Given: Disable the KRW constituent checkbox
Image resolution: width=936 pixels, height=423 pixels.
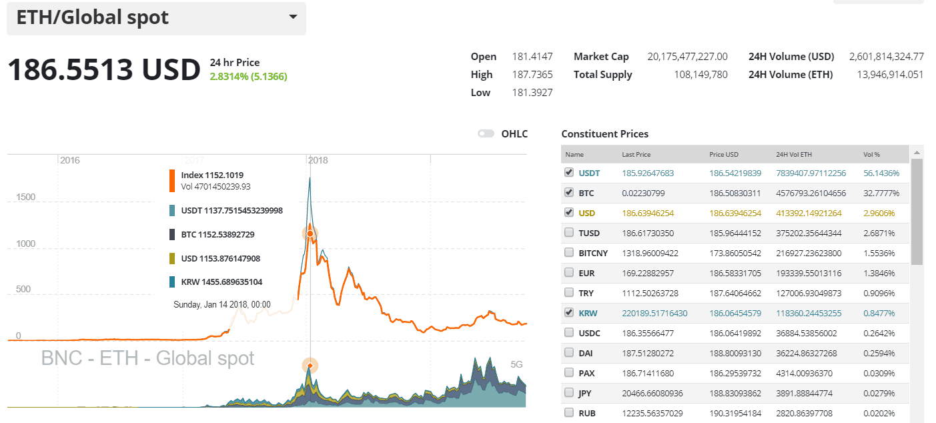Looking at the screenshot, I should (568, 312).
